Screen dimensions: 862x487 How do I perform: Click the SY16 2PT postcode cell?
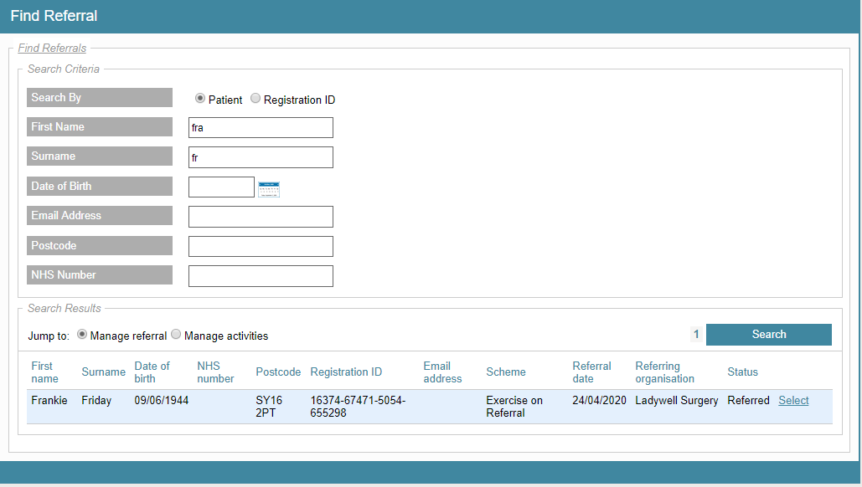click(269, 407)
